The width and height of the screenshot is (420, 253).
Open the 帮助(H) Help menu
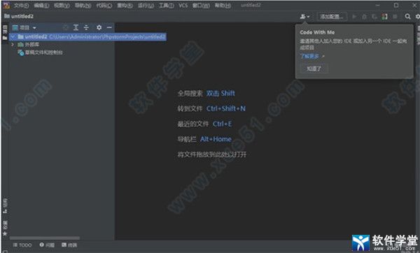click(223, 6)
